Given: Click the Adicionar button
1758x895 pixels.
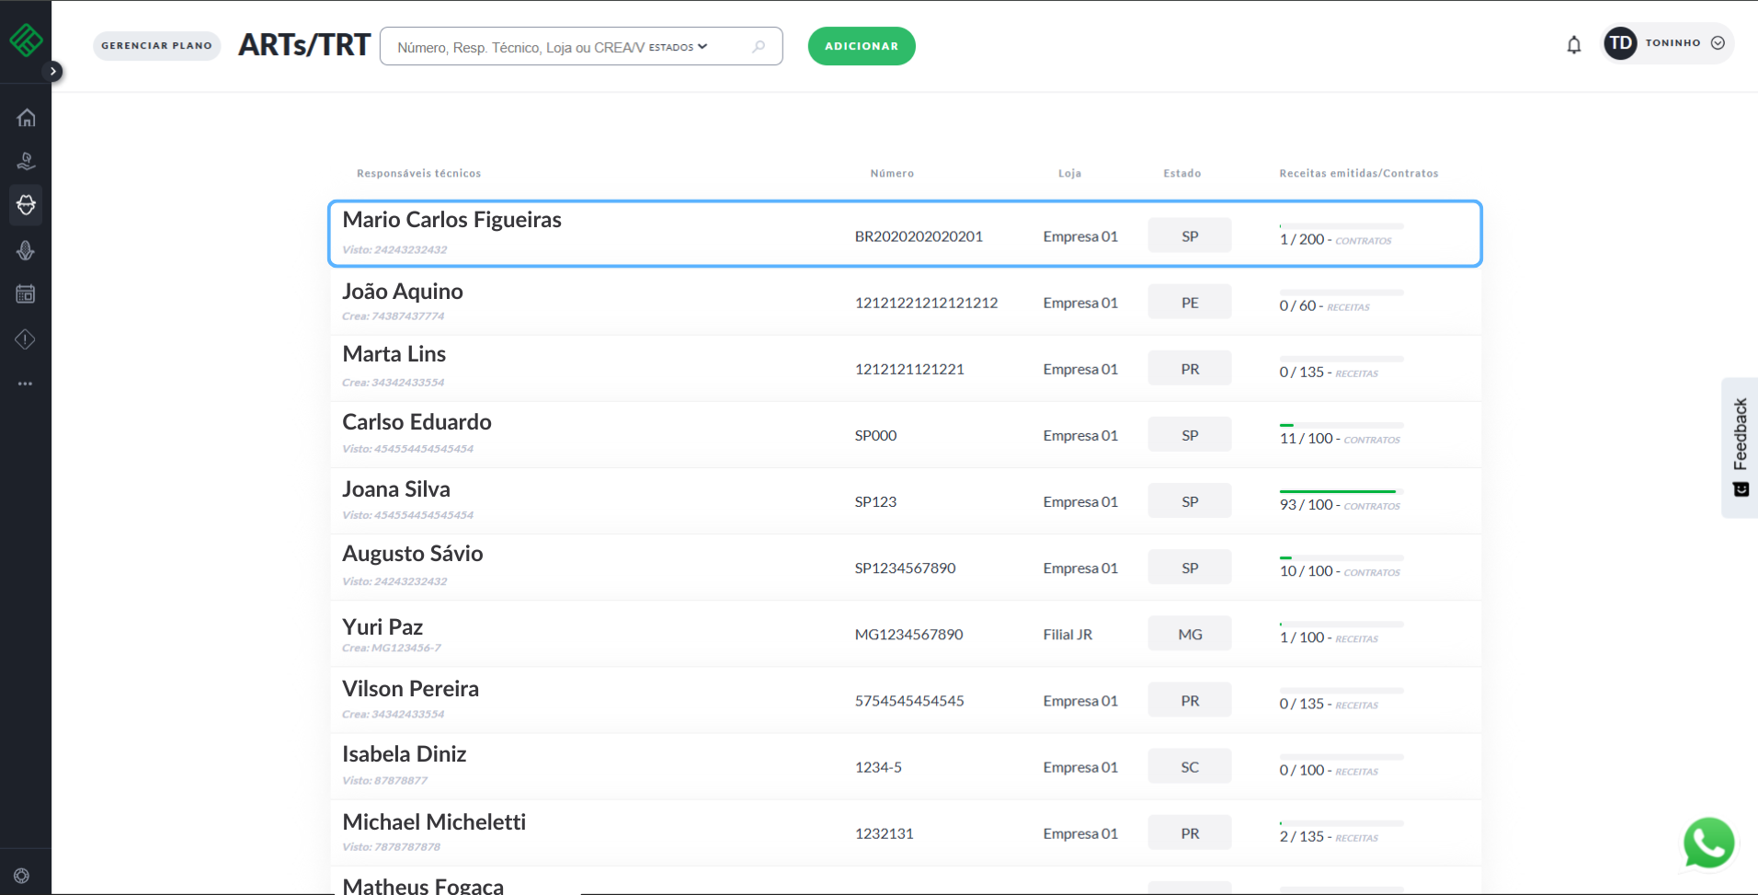Looking at the screenshot, I should (x=861, y=46).
